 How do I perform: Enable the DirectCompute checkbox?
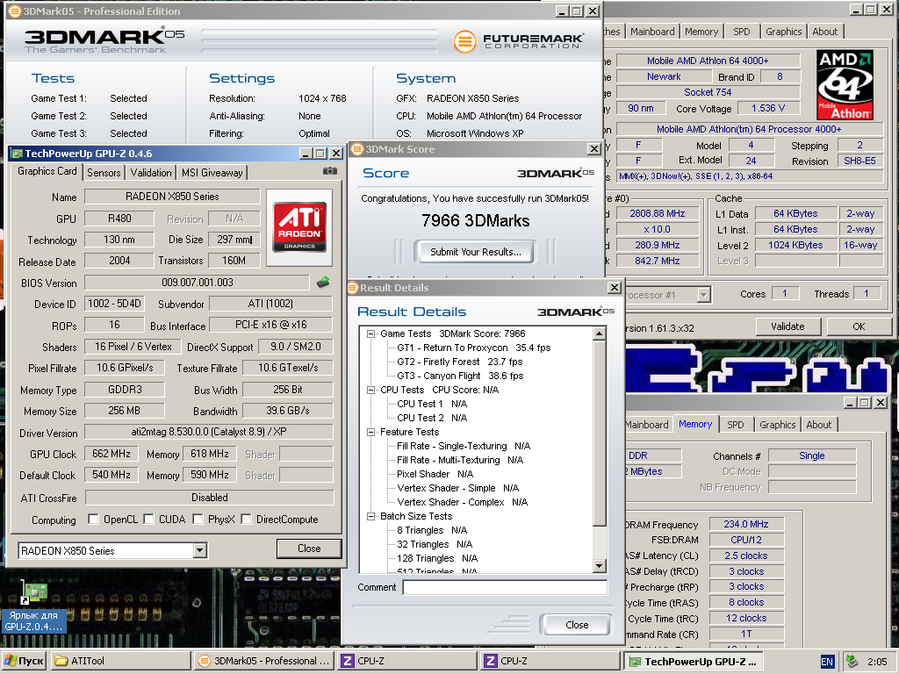click(246, 520)
